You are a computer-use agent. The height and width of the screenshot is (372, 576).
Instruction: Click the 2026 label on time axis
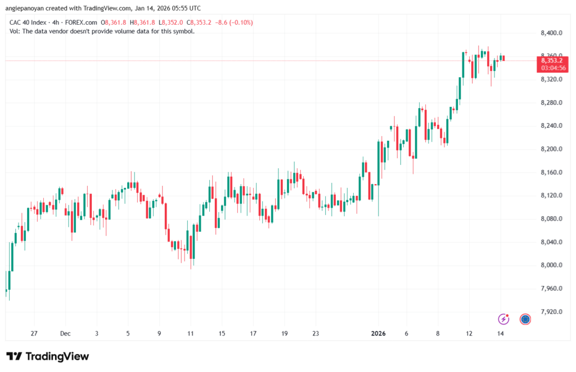378,333
